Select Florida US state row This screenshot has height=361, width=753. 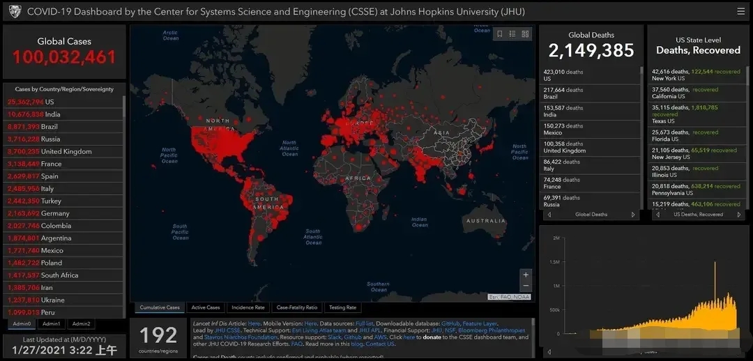[697, 135]
